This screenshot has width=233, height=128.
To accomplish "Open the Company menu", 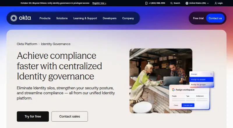I will [x=128, y=18].
